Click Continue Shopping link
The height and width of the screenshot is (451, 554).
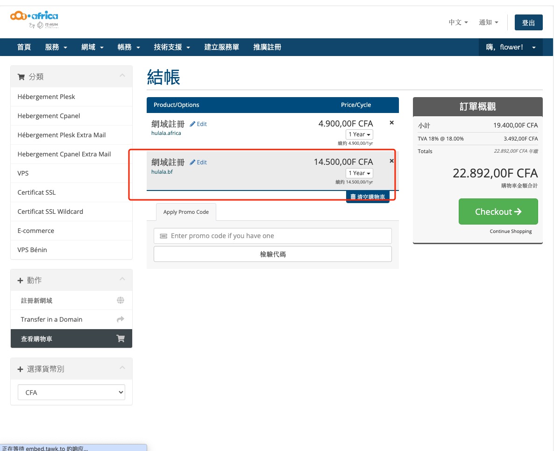pos(511,231)
